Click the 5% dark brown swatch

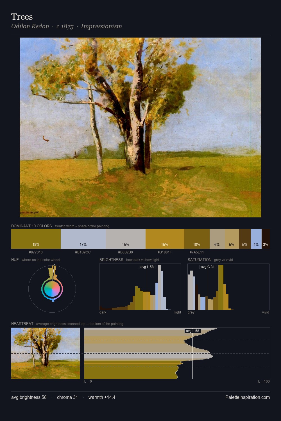245,239
